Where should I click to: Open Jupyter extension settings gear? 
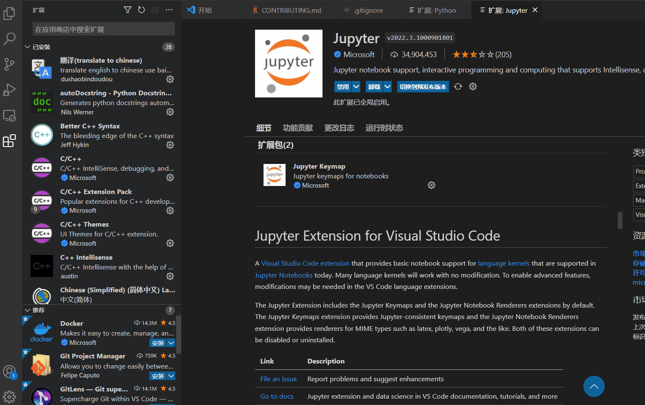pos(473,86)
